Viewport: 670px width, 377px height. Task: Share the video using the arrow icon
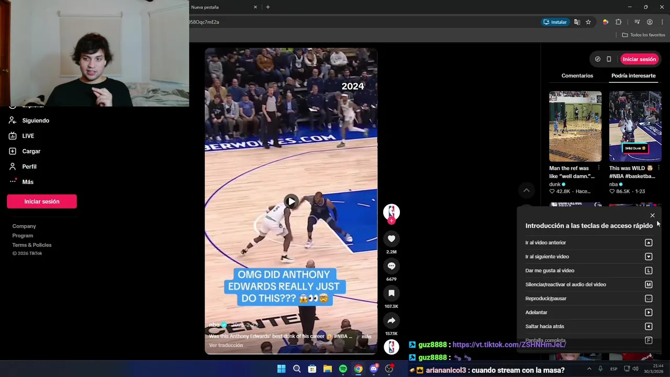(391, 320)
